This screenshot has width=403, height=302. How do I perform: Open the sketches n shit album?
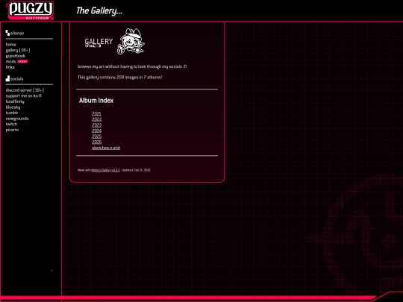click(106, 148)
